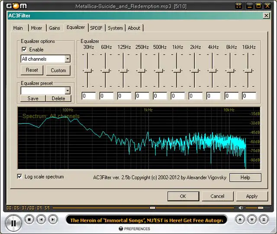Screen dimensions: 277x234
Task: Click the 16kHz equalizer slider handle
Action: (248, 71)
